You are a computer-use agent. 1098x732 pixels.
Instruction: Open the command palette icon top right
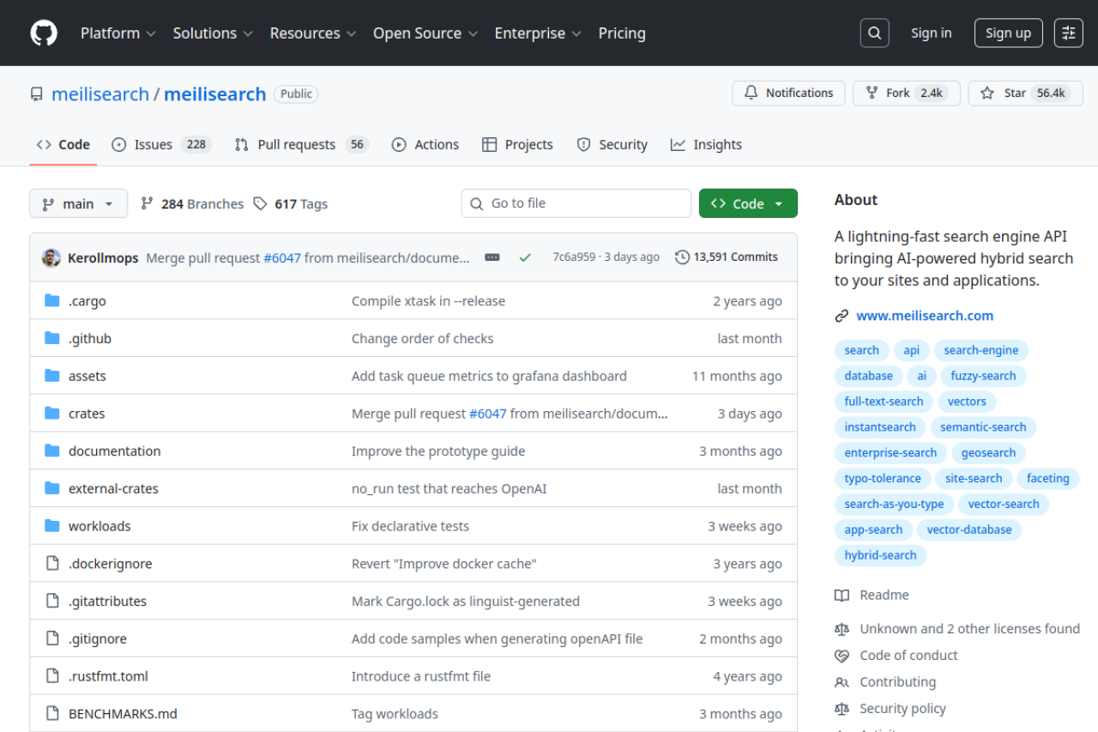[1068, 33]
